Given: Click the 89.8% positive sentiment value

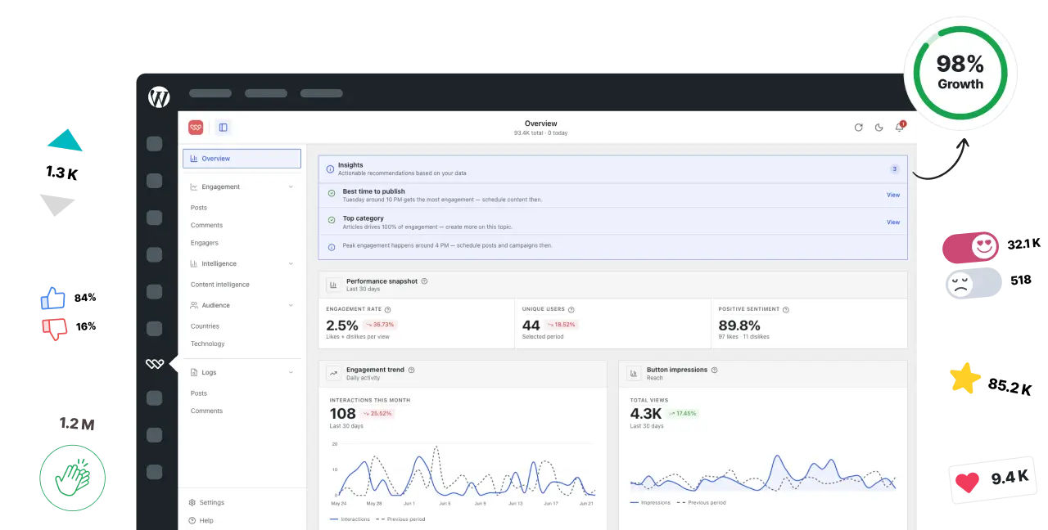Looking at the screenshot, I should coord(739,325).
